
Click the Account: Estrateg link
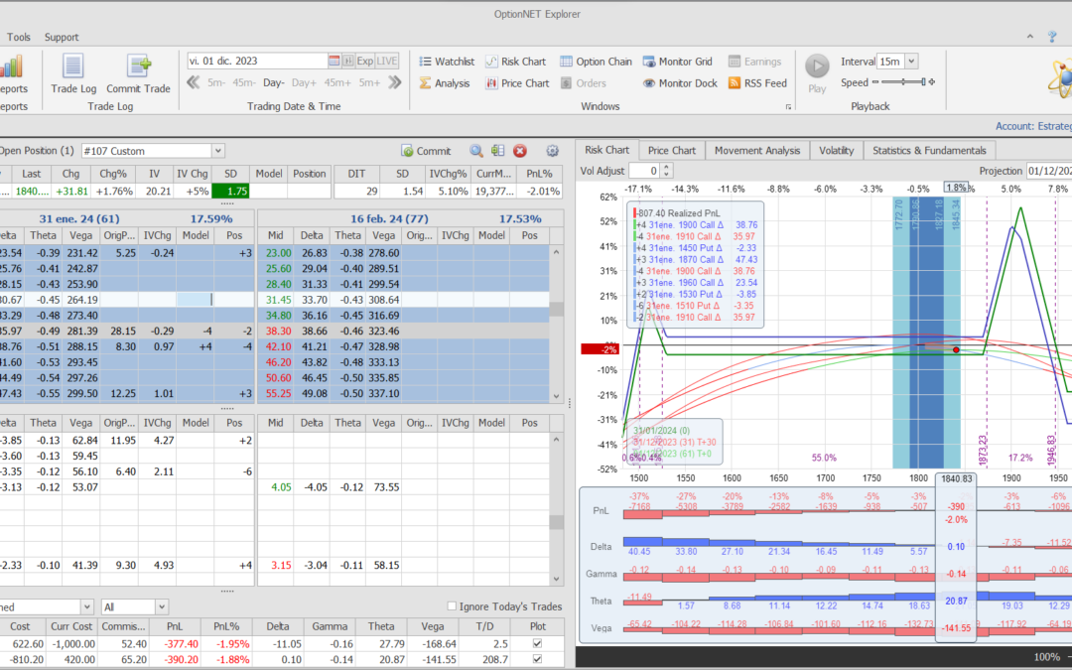coord(1033,126)
